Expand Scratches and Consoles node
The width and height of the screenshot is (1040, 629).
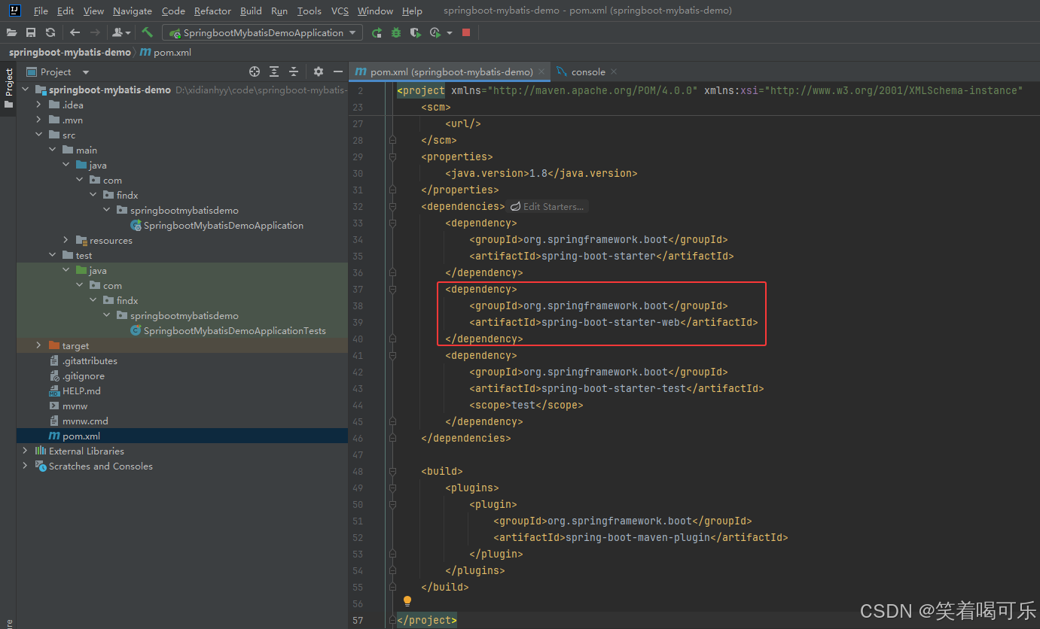point(25,466)
